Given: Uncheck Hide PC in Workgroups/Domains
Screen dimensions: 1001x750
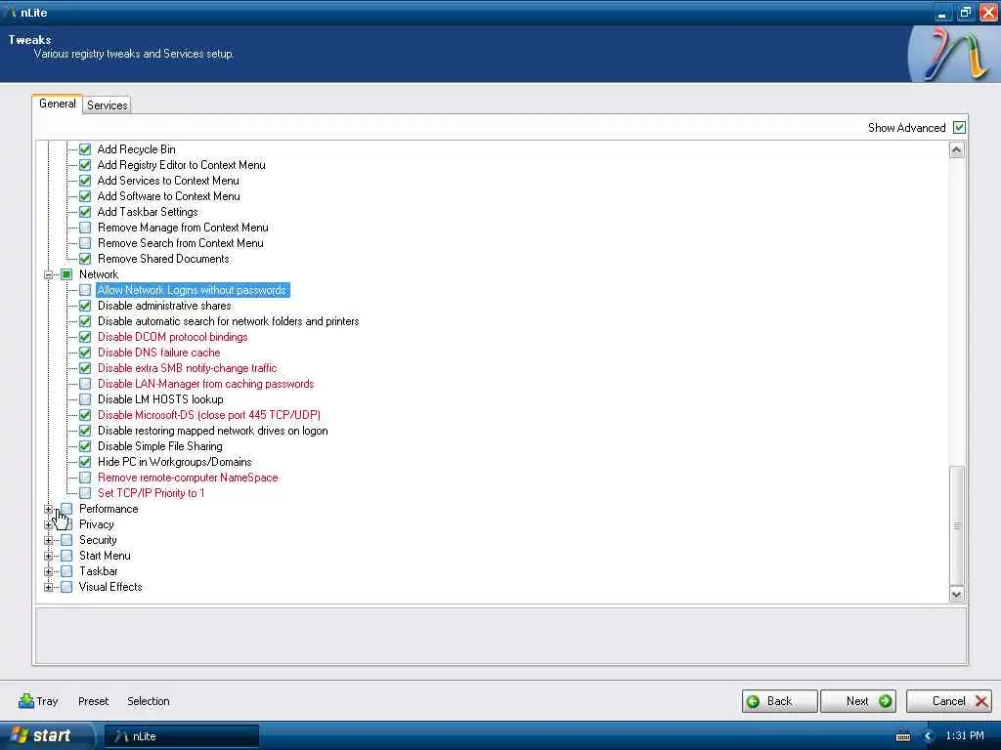Looking at the screenshot, I should [85, 462].
